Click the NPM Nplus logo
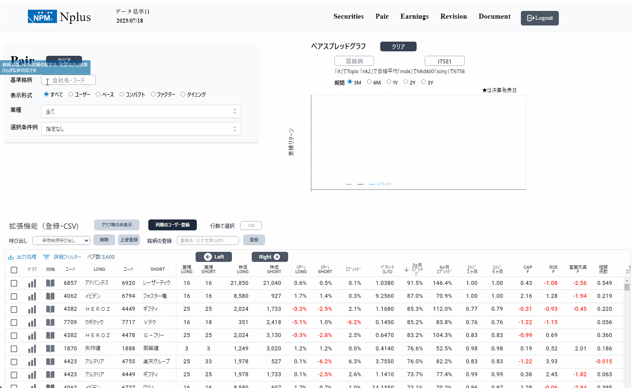This screenshot has width=632, height=388. point(59,17)
